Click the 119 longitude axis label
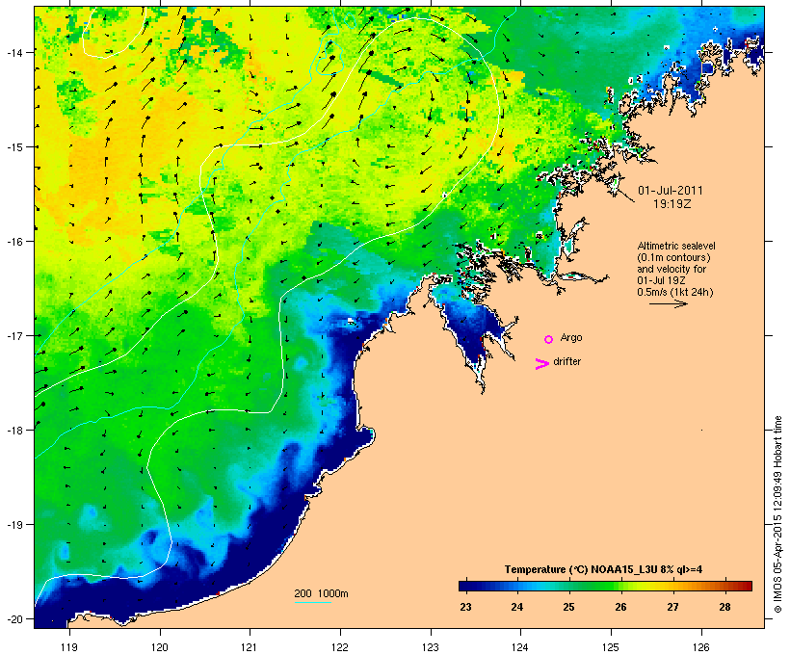 (69, 647)
